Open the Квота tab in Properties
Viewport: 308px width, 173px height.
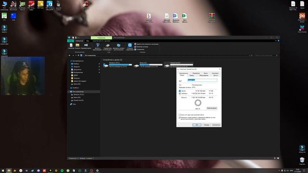205,73
